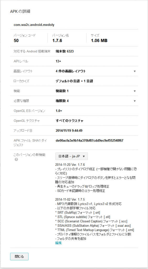
Task: Click version code value 50
Action: click(16, 41)
